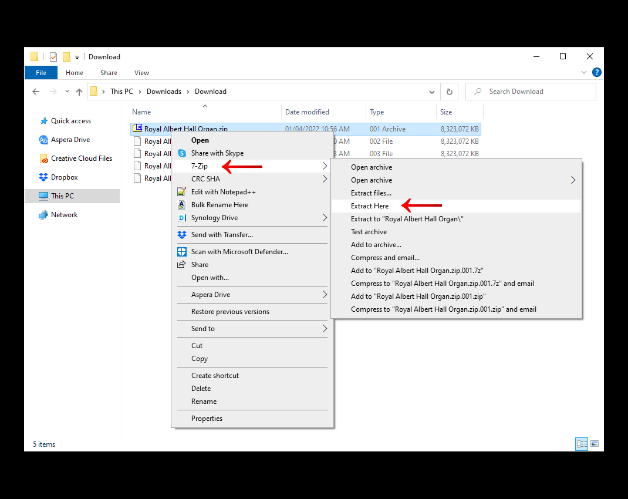Go up one folder level arrow
This screenshot has height=499, width=628.
pyautogui.click(x=79, y=92)
